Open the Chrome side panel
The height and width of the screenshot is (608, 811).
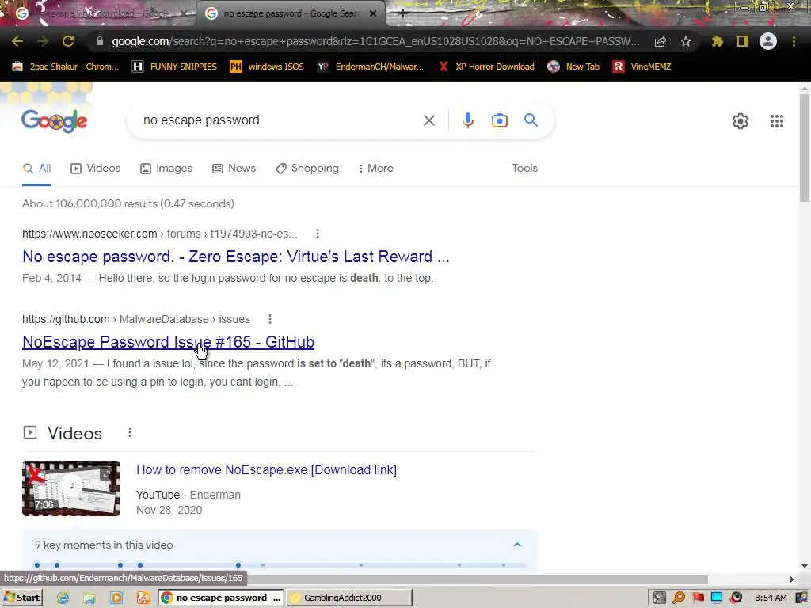tap(743, 41)
